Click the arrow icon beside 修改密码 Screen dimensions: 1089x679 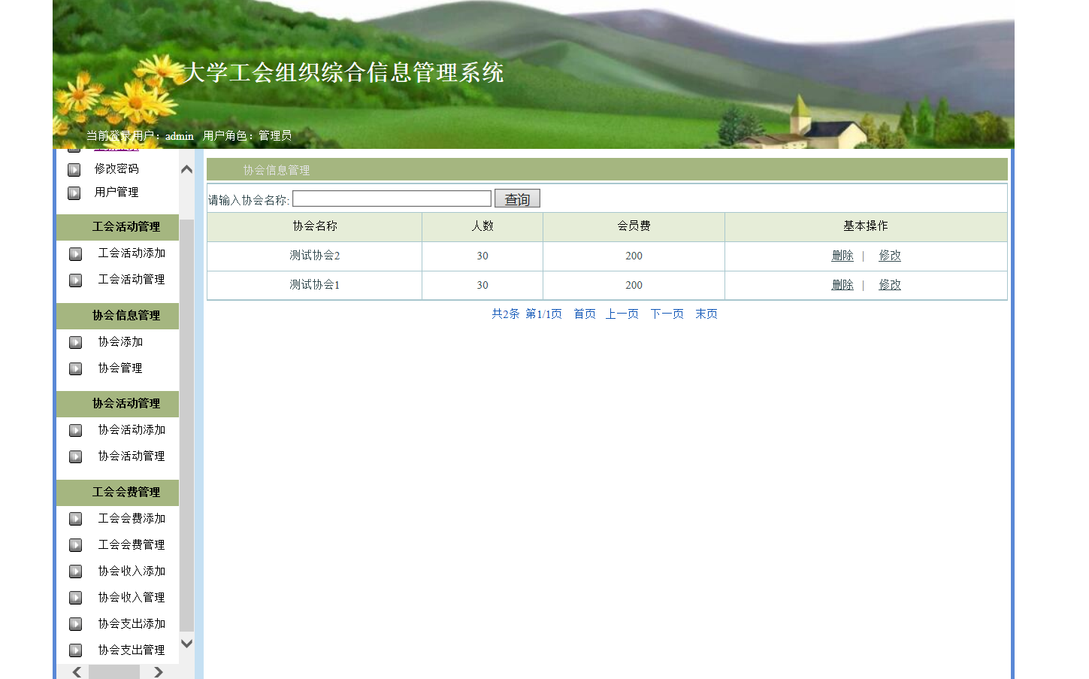74,170
